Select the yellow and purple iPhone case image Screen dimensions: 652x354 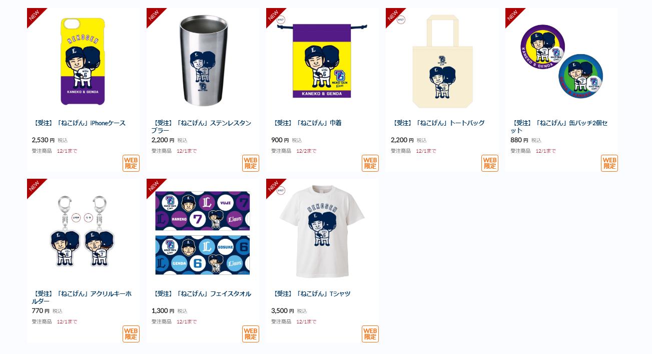(x=83, y=62)
